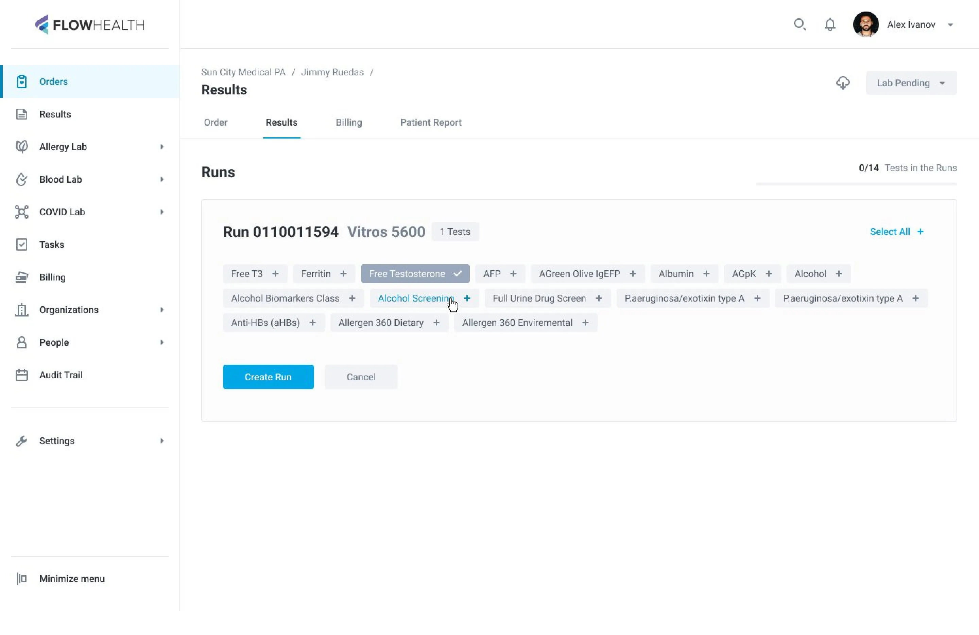The height and width of the screenshot is (635, 979).
Task: Click Select All link
Action: [897, 232]
